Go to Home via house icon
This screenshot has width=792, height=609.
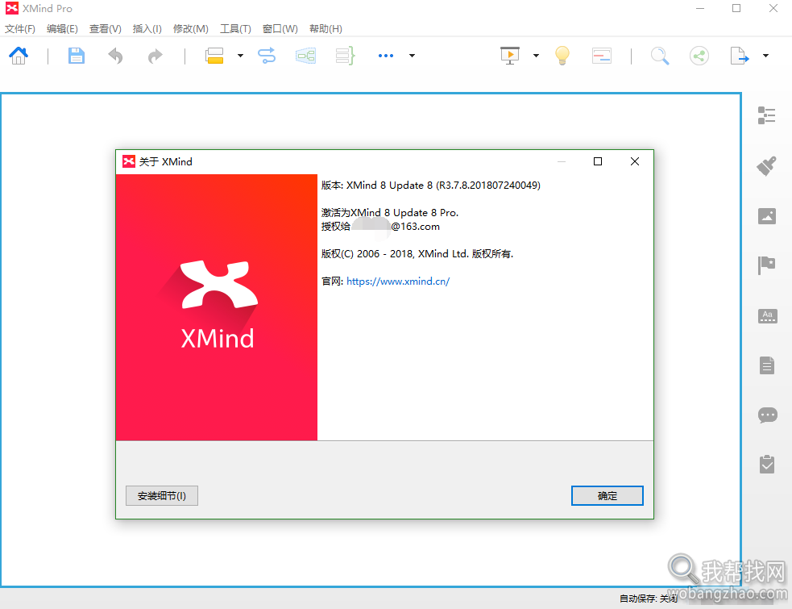[x=19, y=56]
